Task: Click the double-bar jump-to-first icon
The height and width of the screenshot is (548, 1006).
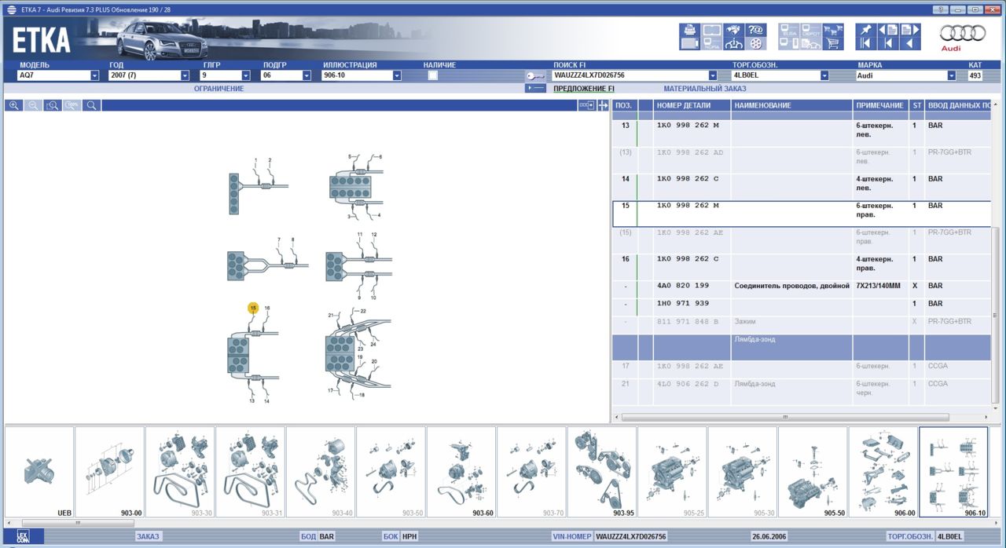Action: point(866,43)
